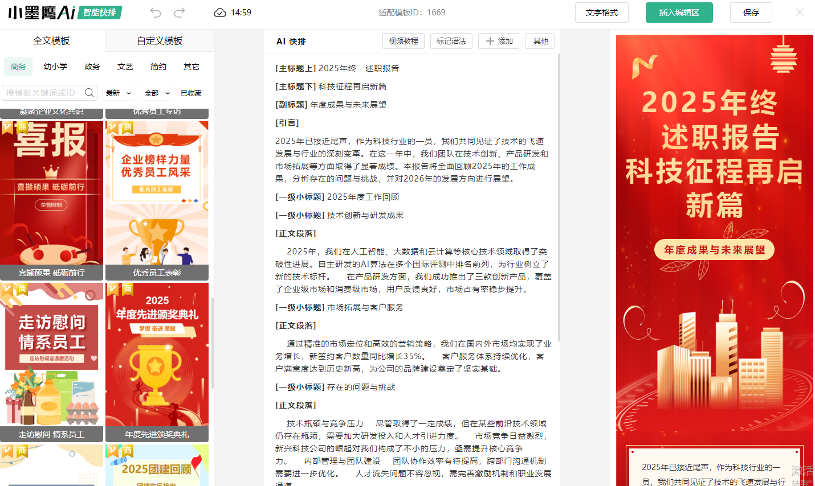Image resolution: width=815 pixels, height=486 pixels.
Task: Click VIP badge on 喜报 template
Action: (x=7, y=127)
